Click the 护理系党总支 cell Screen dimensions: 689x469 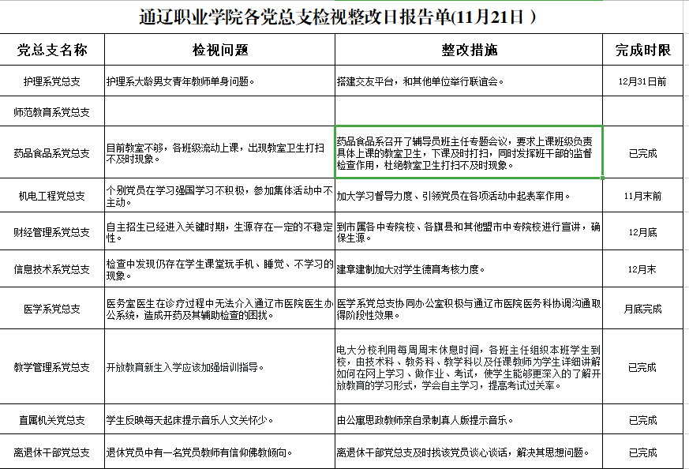[x=52, y=81]
